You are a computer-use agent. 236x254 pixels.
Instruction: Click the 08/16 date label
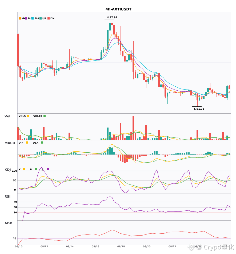click(95, 247)
